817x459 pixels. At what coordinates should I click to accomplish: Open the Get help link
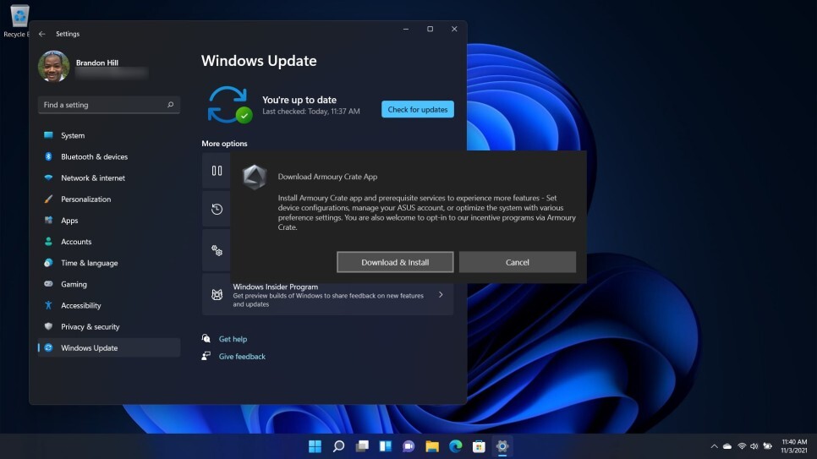[233, 339]
